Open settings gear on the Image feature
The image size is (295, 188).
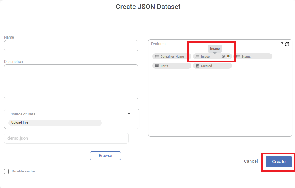coord(223,56)
